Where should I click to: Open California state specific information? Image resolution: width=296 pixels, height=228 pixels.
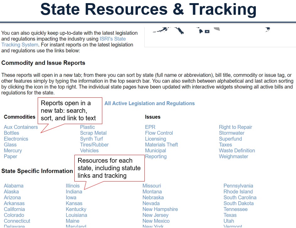(x=14, y=209)
